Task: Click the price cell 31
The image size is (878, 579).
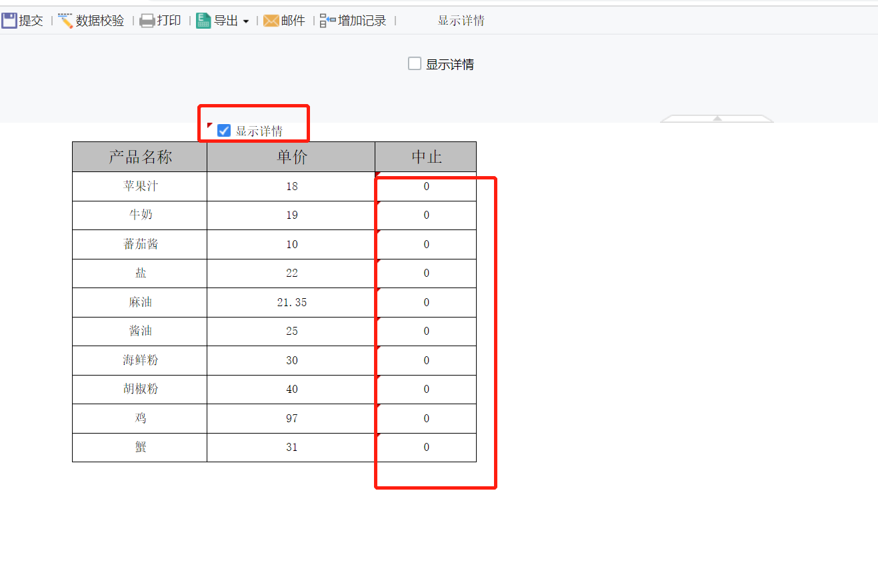Action: 291,447
